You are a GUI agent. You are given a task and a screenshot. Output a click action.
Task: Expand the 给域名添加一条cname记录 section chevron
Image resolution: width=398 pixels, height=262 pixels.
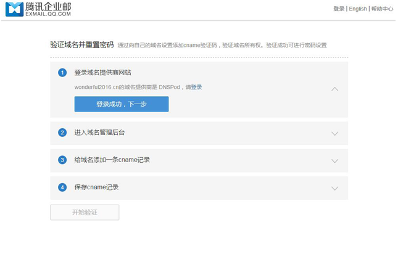click(334, 161)
